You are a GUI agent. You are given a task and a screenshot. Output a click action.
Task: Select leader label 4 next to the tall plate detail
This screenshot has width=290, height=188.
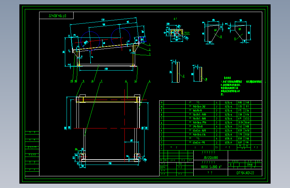pyautogui.click(x=184, y=76)
